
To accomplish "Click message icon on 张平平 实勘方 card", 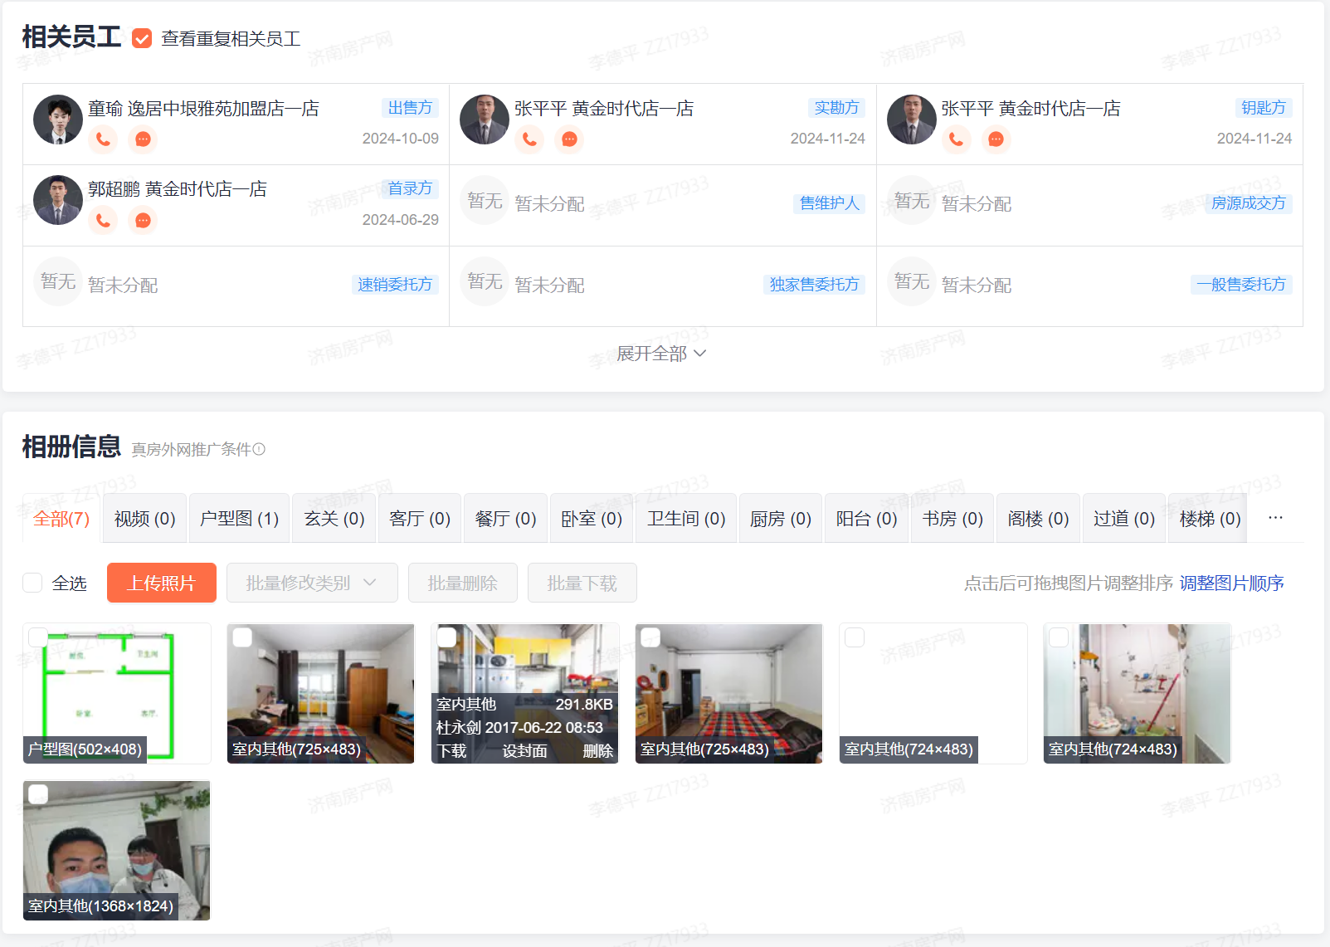I will point(569,139).
